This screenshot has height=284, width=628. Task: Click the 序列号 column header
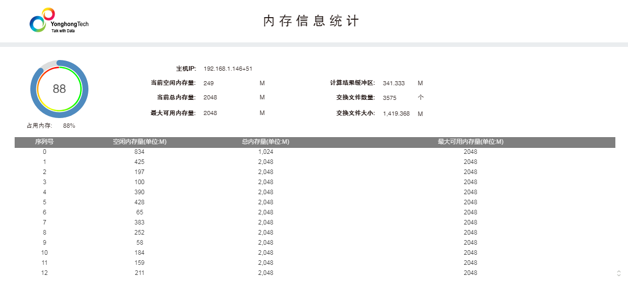pos(44,142)
